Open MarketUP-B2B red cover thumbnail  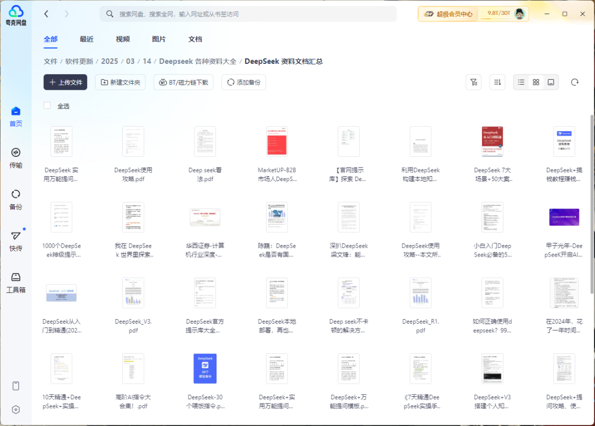click(277, 141)
